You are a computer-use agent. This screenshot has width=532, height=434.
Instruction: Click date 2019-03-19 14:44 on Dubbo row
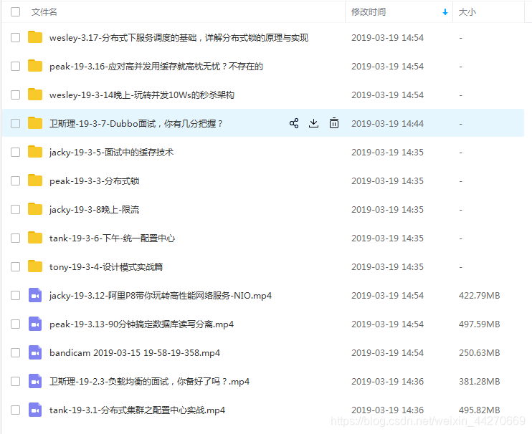point(387,124)
